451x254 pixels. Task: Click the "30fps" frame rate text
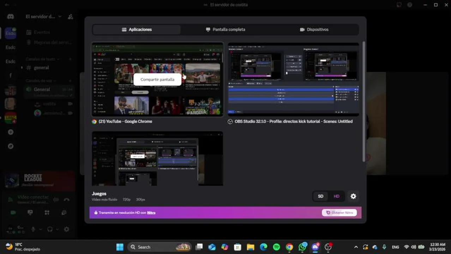pos(140,200)
